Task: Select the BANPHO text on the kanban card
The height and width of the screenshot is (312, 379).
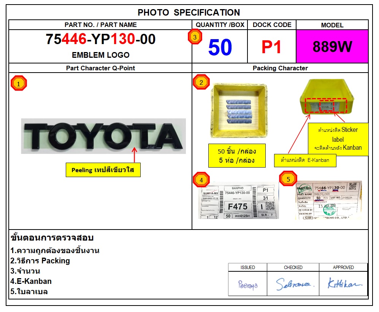Action: pyautogui.click(x=238, y=188)
